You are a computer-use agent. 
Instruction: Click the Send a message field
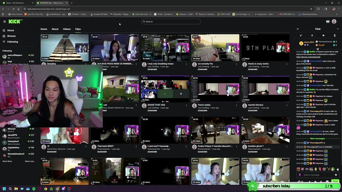point(317,175)
